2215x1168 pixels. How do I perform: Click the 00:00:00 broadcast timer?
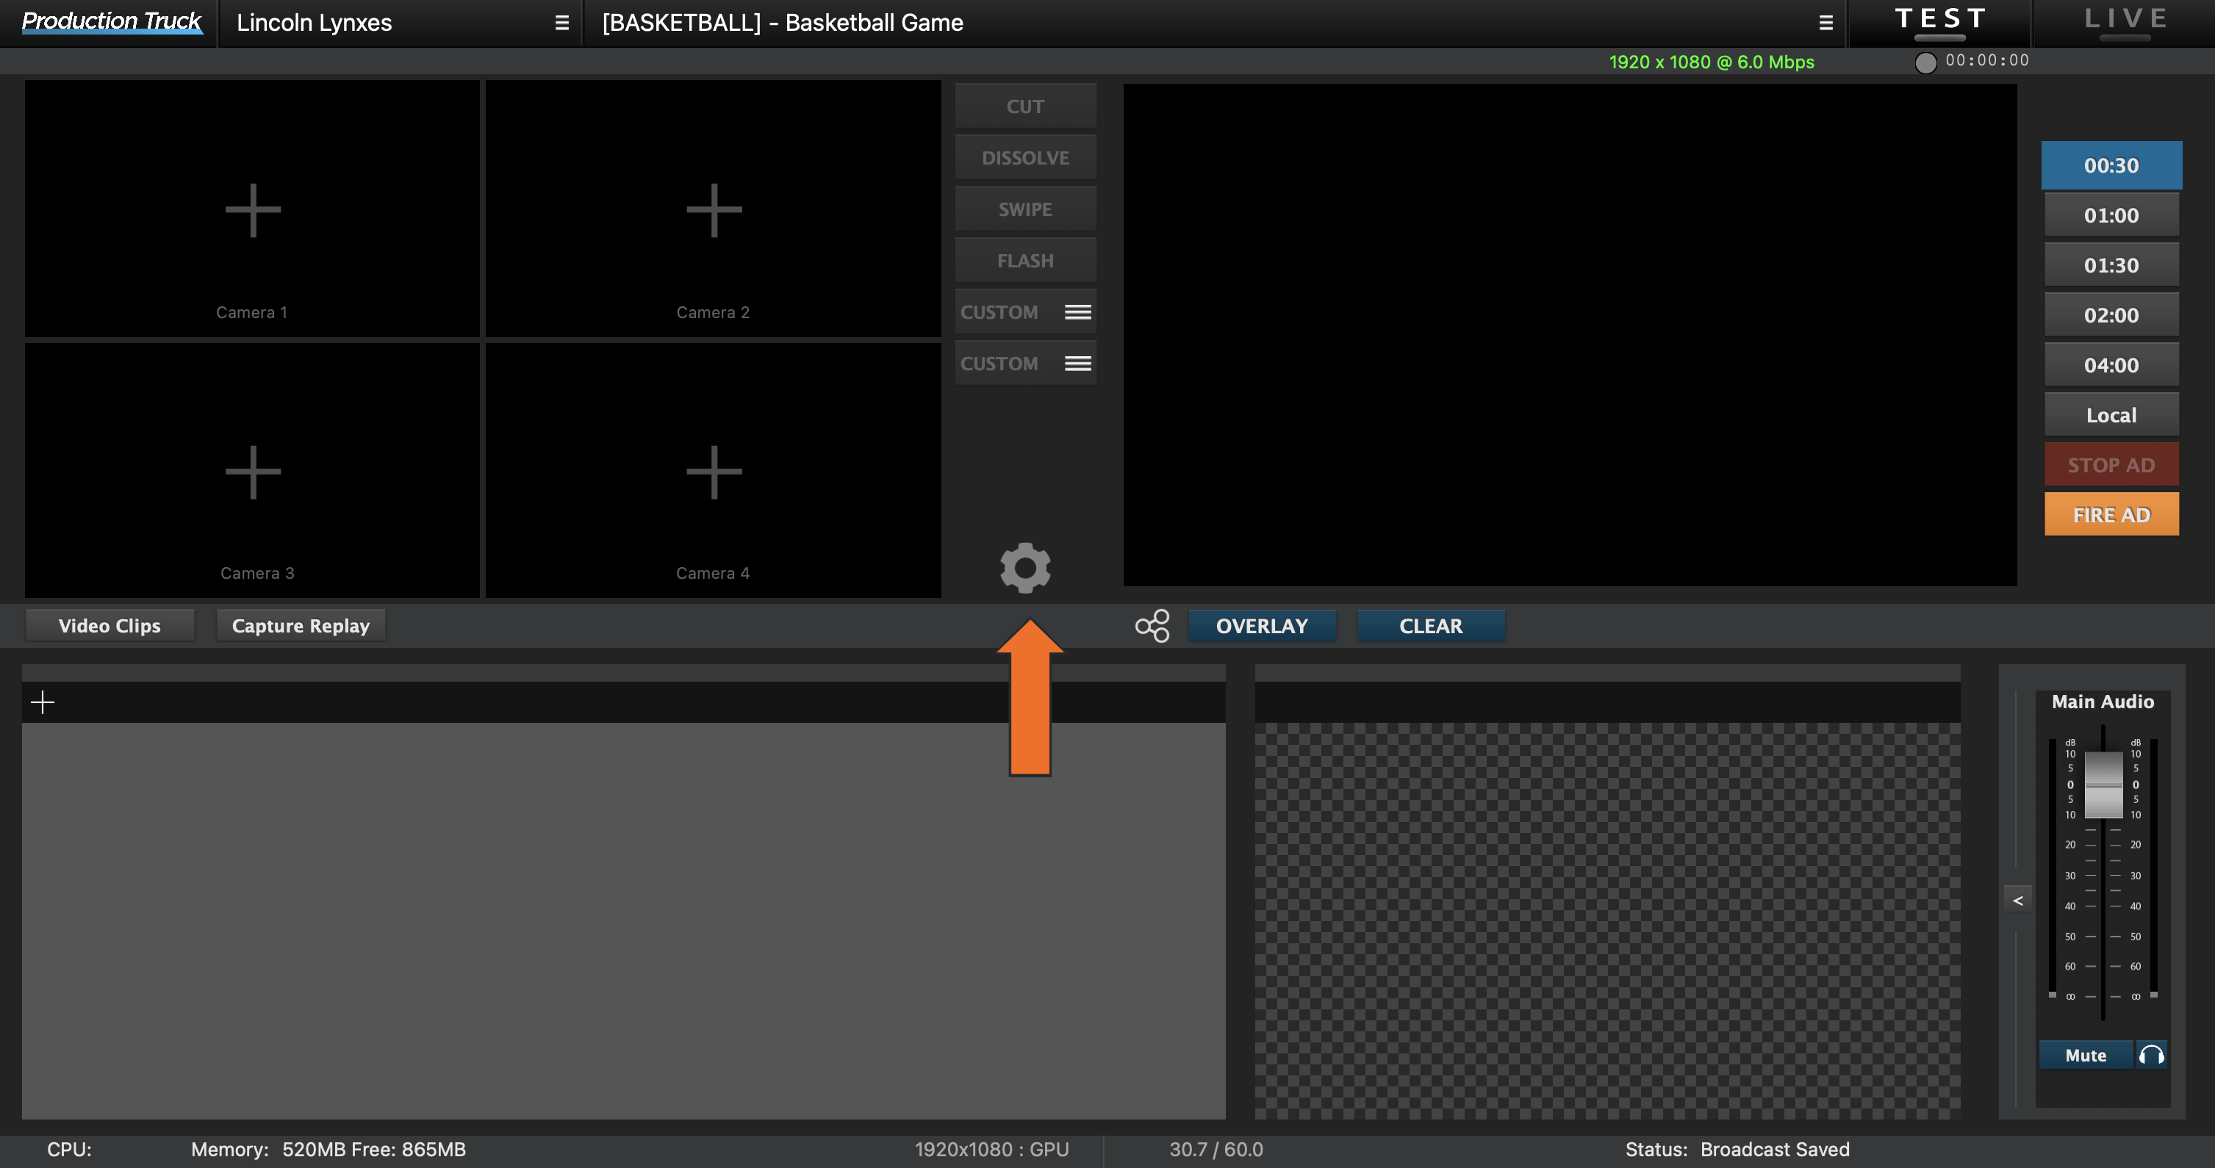pyautogui.click(x=1987, y=60)
